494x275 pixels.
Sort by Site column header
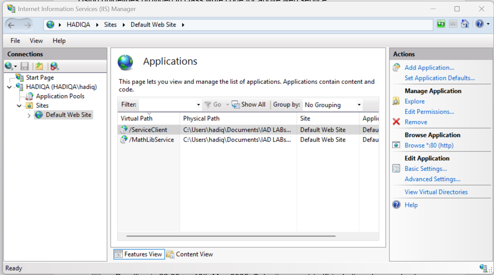pos(328,118)
